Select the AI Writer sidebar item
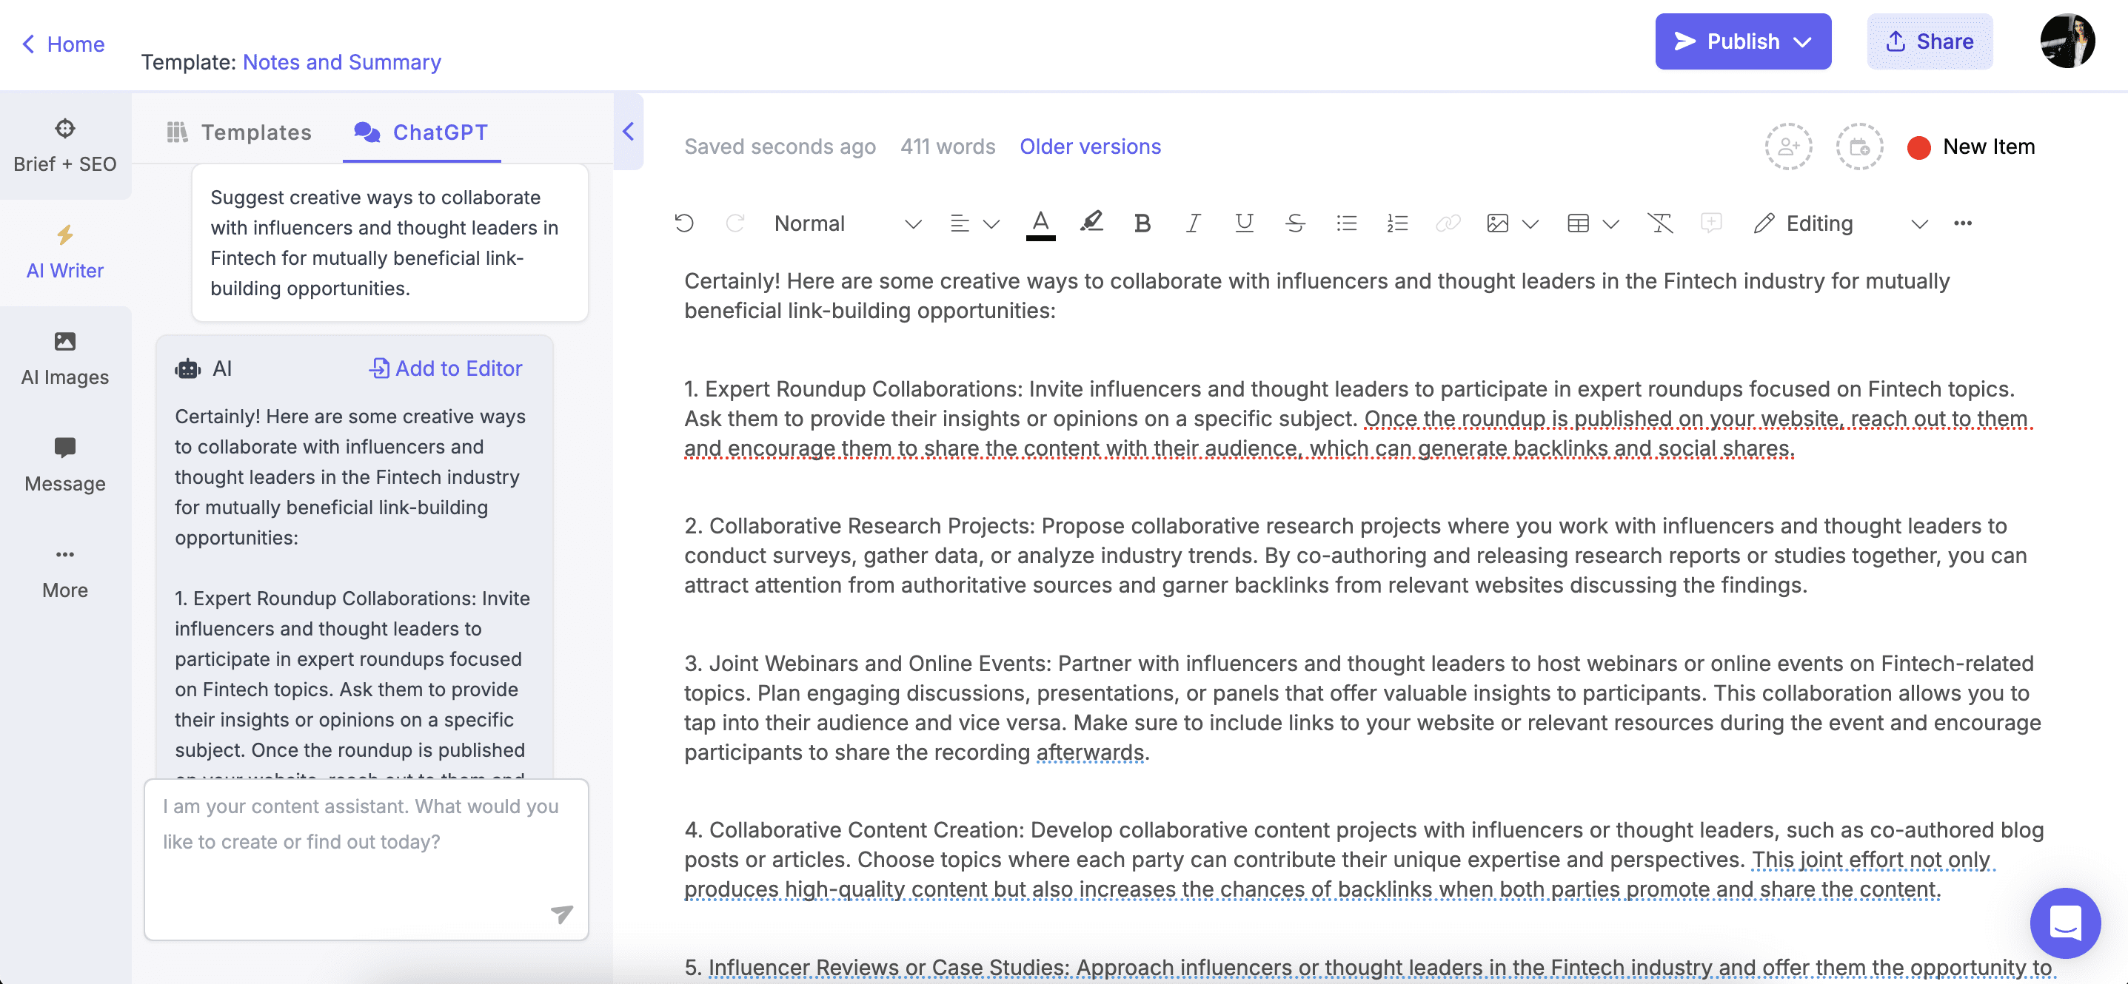The width and height of the screenshot is (2128, 984). [65, 252]
